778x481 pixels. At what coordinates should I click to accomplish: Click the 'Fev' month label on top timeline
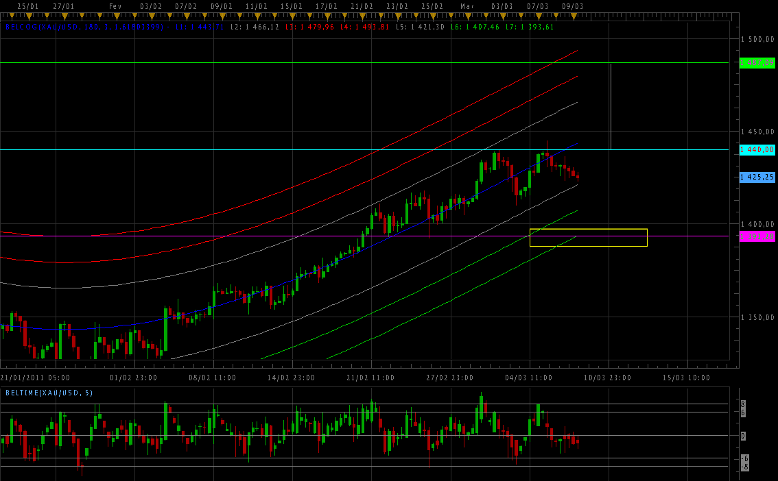pos(116,5)
